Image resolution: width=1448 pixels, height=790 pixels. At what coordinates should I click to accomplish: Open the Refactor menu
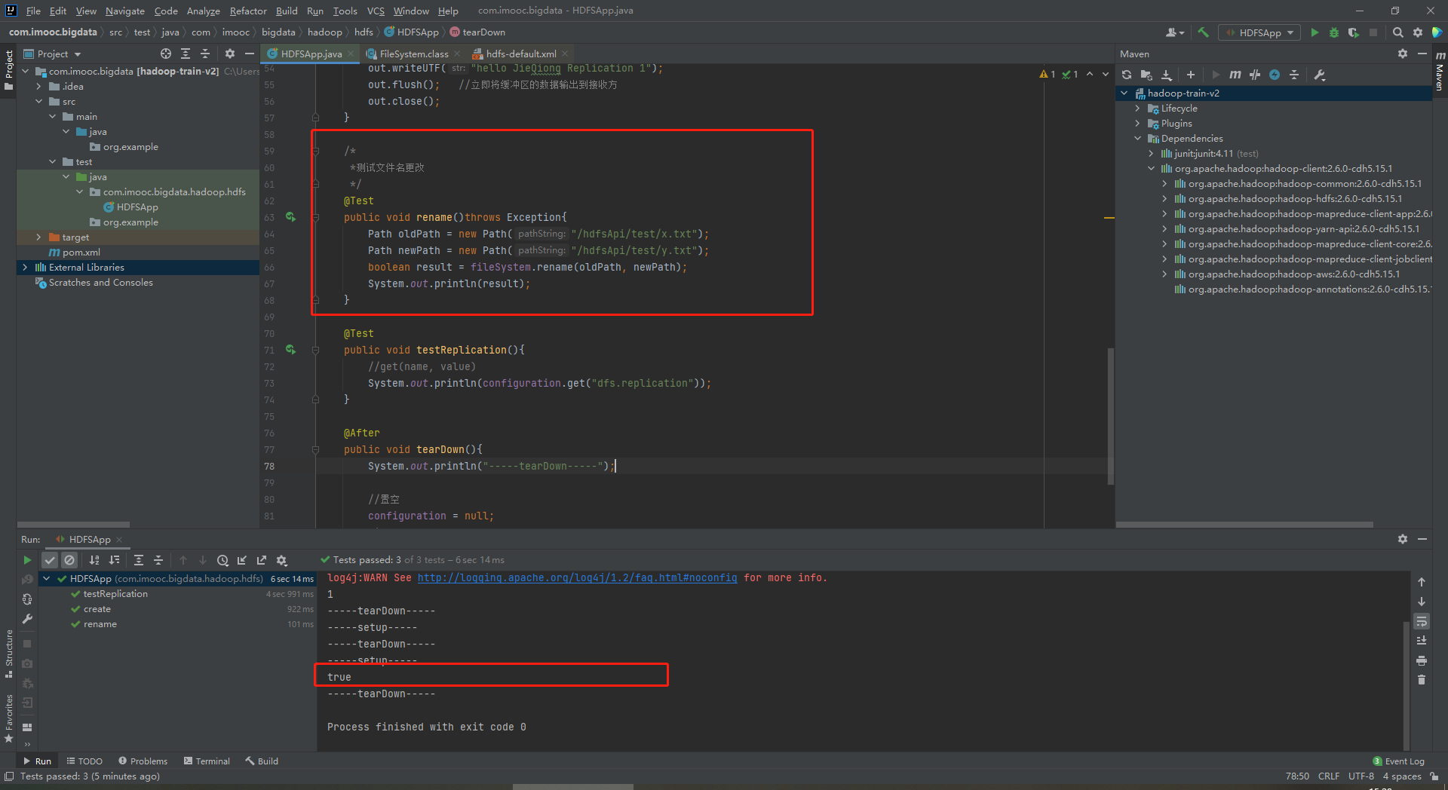[x=248, y=11]
